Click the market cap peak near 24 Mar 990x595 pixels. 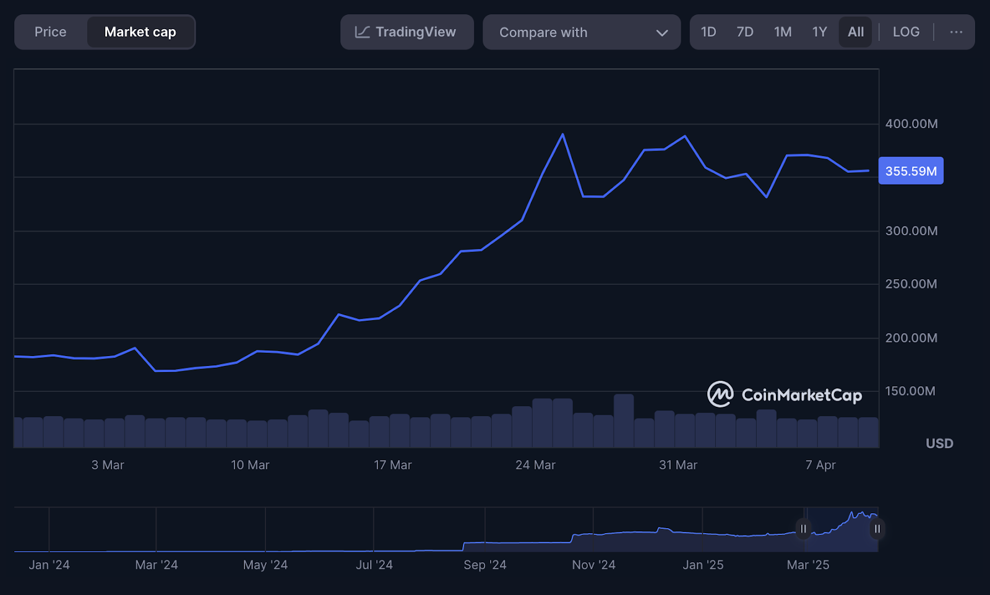coord(562,134)
